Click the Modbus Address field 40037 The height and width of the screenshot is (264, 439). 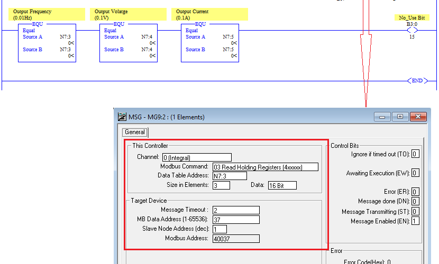(x=236, y=239)
